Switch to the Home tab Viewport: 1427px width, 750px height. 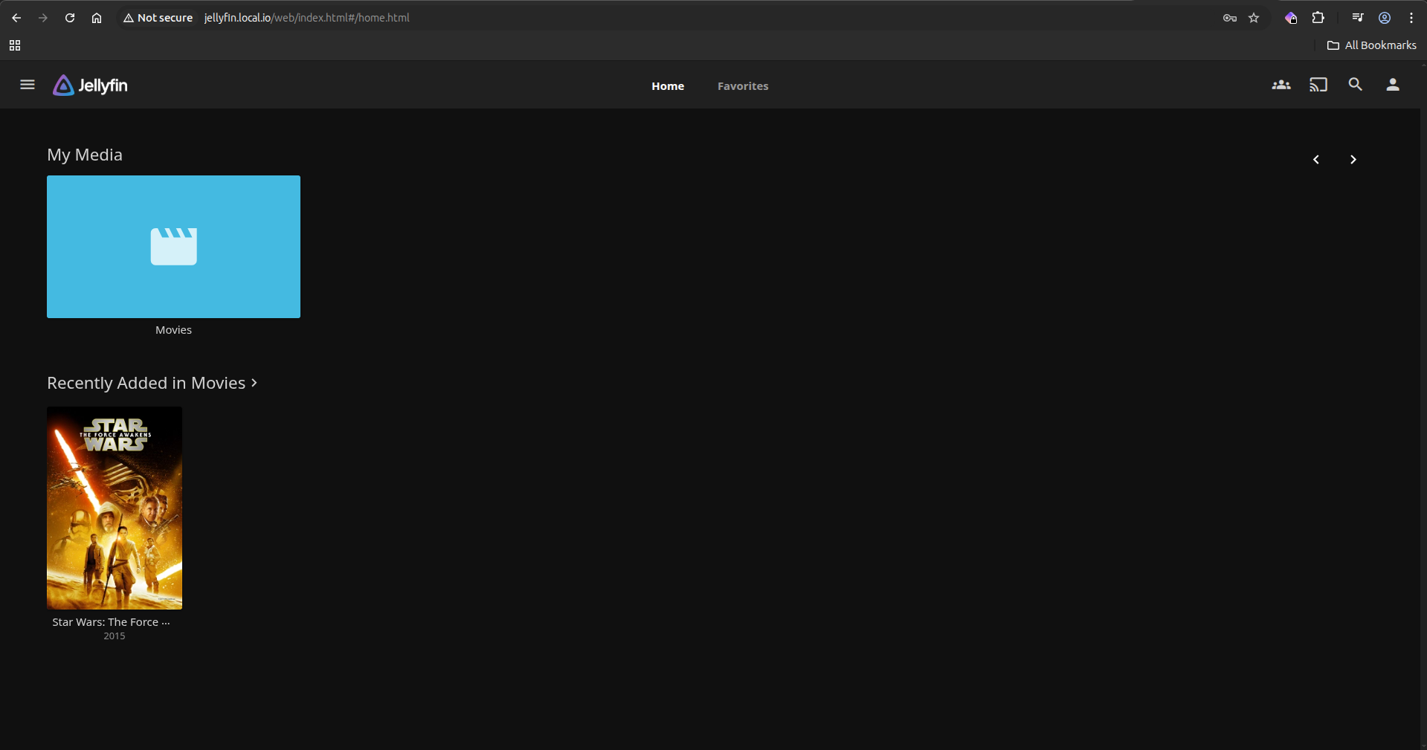(x=668, y=86)
